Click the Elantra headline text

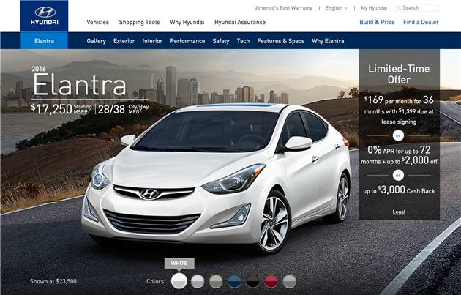(80, 85)
